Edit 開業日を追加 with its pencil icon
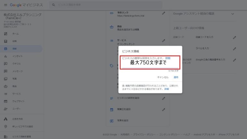The height and width of the screenshot is (139, 247). click(163, 110)
